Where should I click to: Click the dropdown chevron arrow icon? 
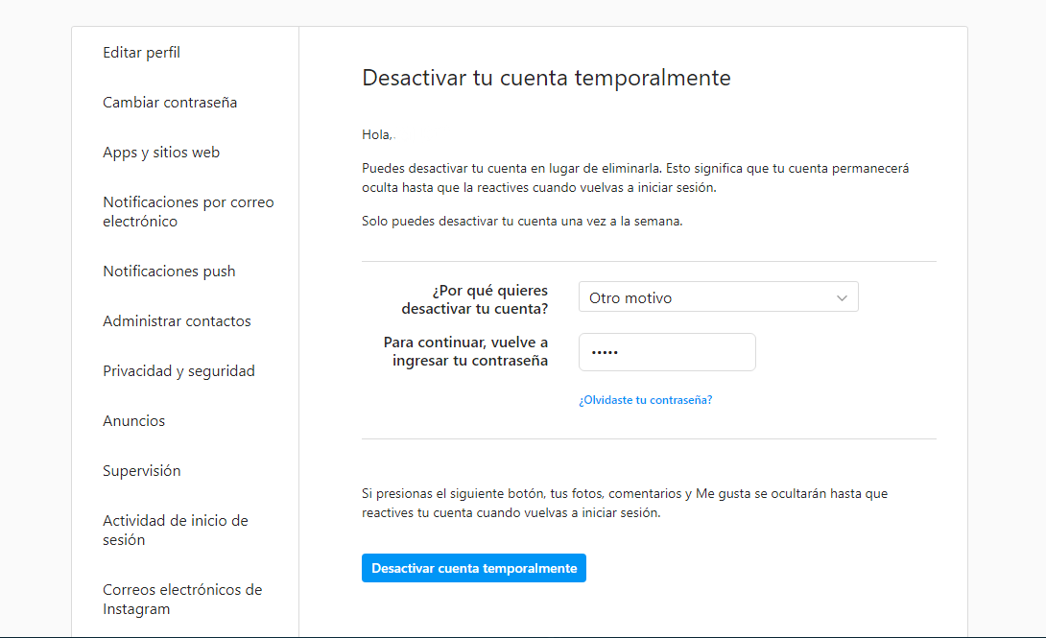point(842,298)
